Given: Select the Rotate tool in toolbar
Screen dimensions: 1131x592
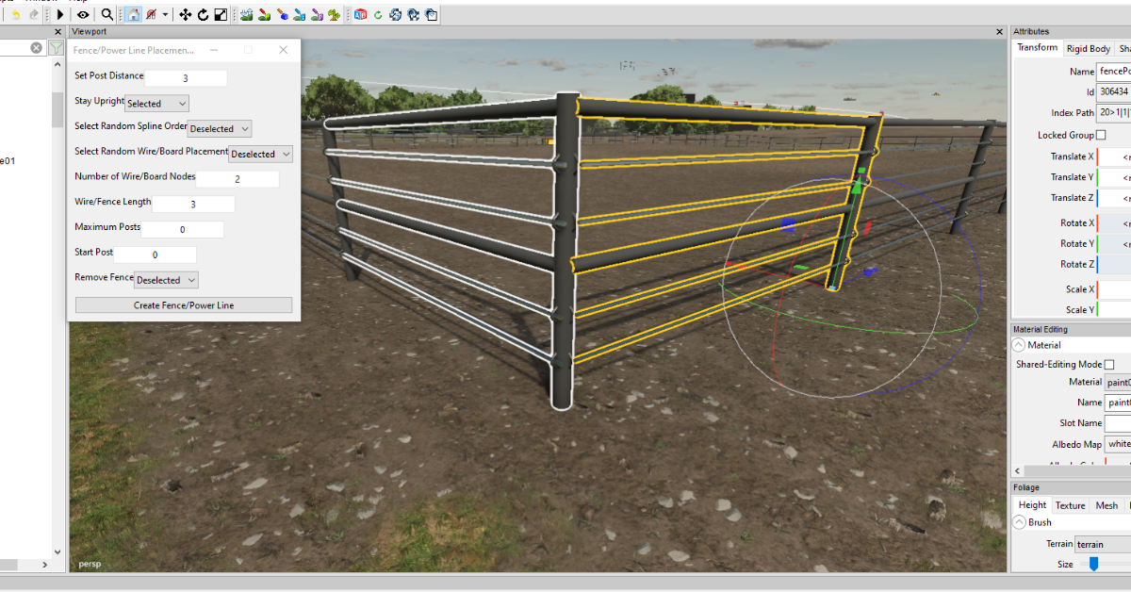Looking at the screenshot, I should click(203, 15).
